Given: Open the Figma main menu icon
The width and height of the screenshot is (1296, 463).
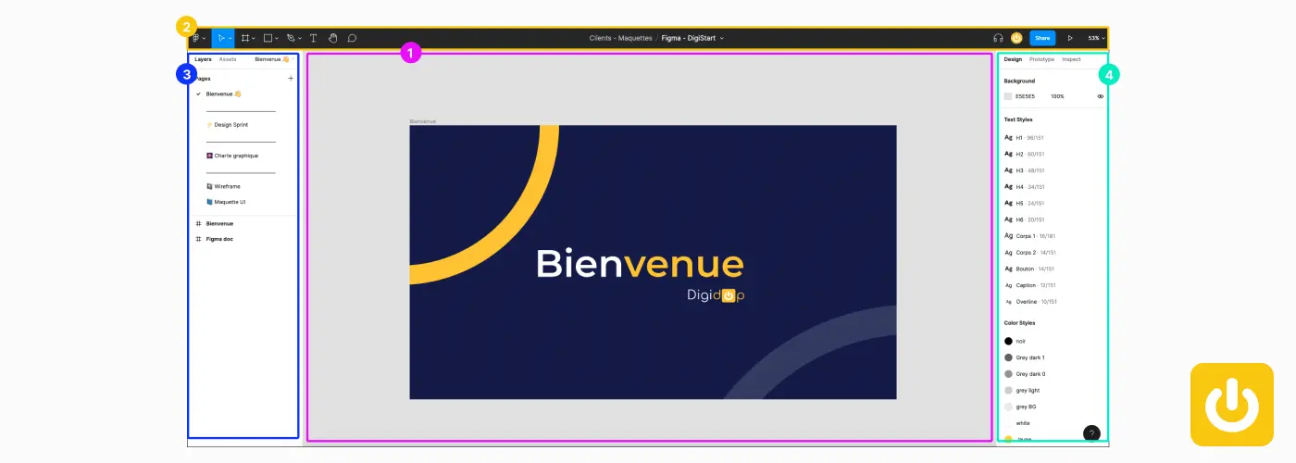Looking at the screenshot, I should [x=196, y=38].
